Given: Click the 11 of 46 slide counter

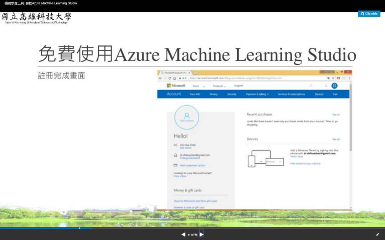Looking at the screenshot, I should (192, 235).
